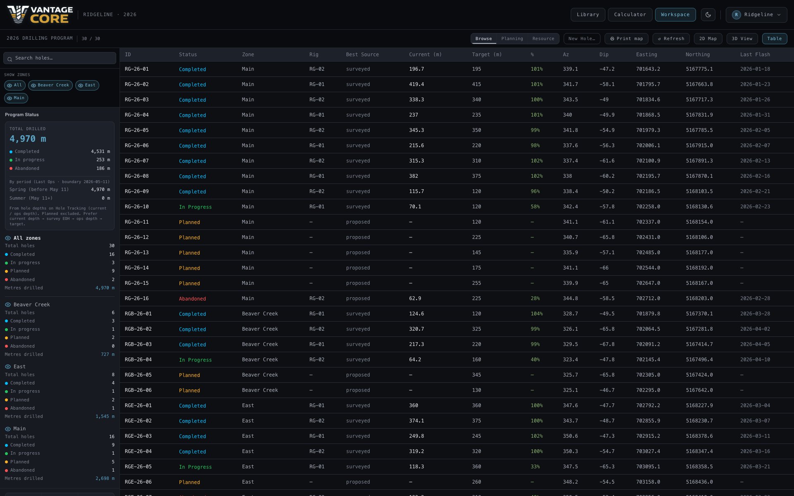Screen dimensions: 794x496
Task: Refresh the drilling program data
Action: click(671, 38)
